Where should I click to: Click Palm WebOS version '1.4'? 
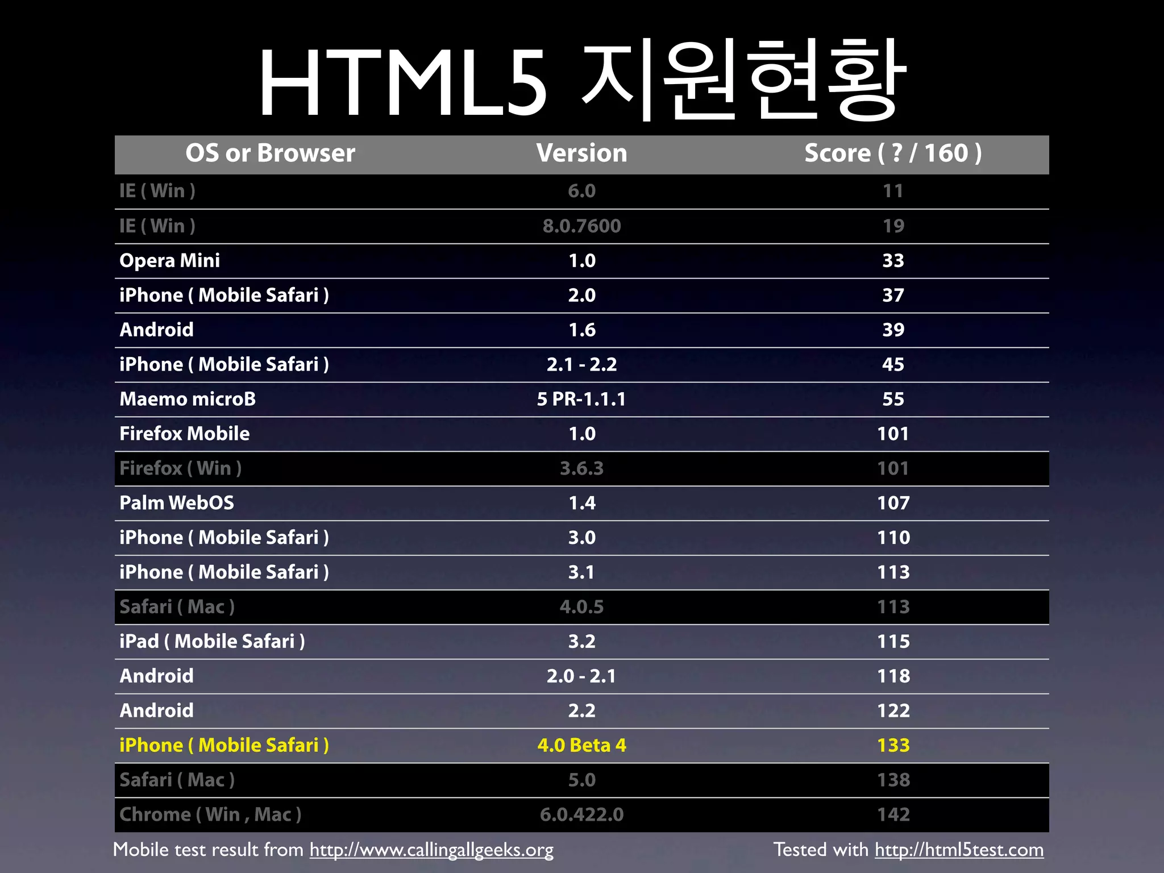coord(581,503)
